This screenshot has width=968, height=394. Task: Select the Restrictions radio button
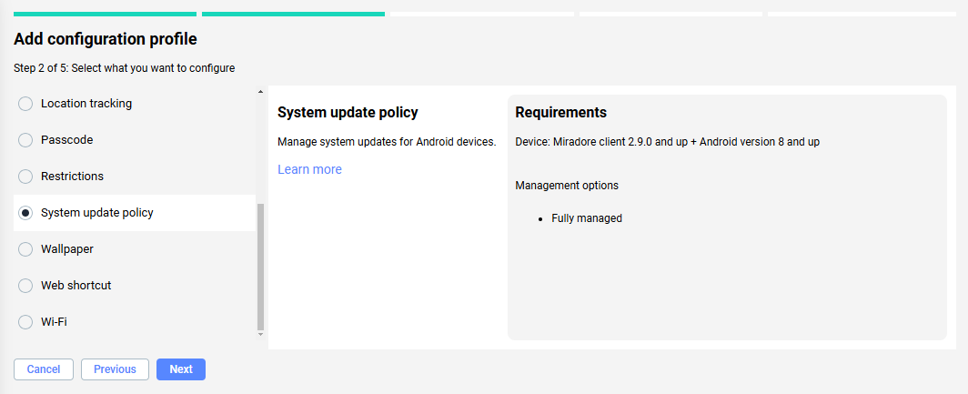(25, 177)
